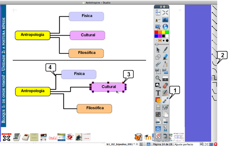Select the red color swatch

click(x=156, y=32)
